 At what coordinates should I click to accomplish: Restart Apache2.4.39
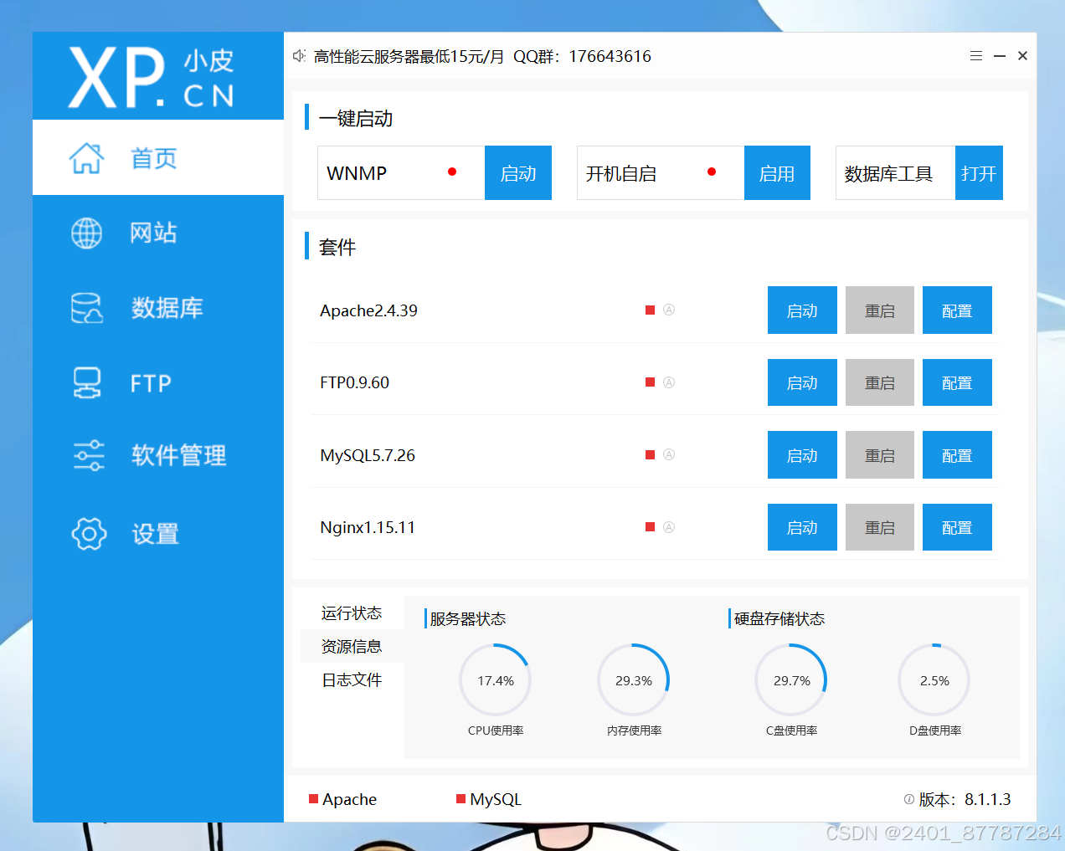pos(880,310)
